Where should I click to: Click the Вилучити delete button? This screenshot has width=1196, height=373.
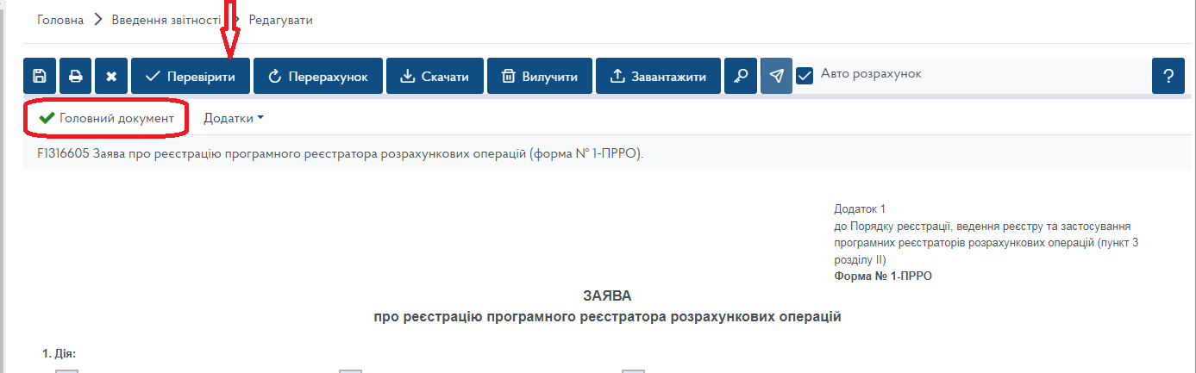[539, 77]
